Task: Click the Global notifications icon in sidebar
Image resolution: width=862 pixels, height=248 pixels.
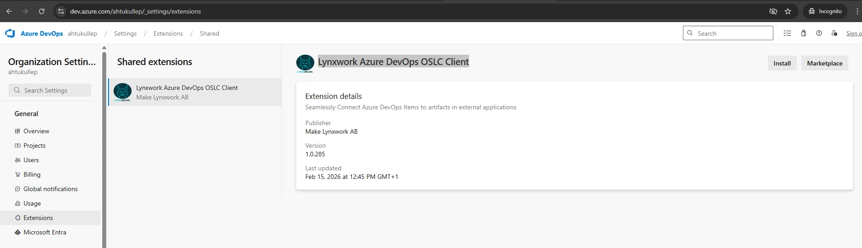Action: click(x=18, y=189)
